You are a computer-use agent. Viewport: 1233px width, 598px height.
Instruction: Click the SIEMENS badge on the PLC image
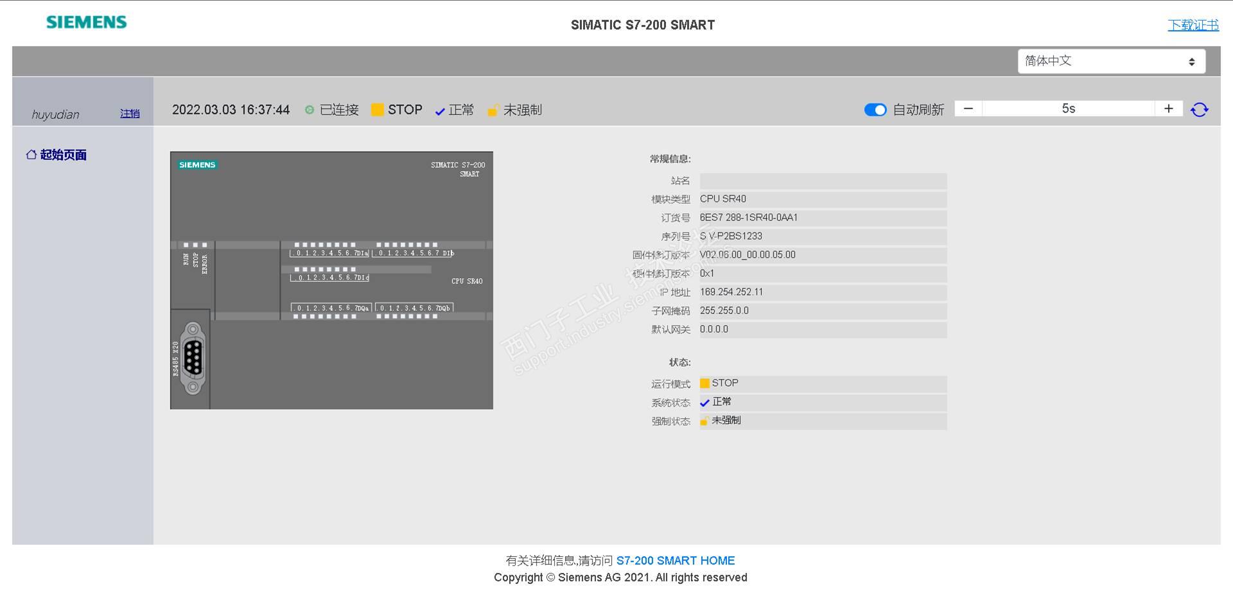point(197,165)
